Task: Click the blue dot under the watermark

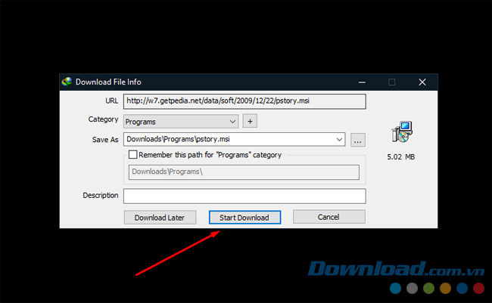Action: click(x=395, y=290)
